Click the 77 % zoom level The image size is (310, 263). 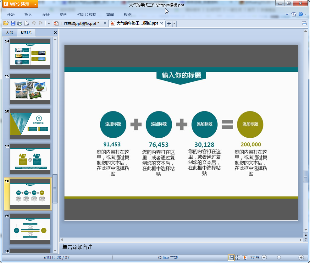click(255, 257)
